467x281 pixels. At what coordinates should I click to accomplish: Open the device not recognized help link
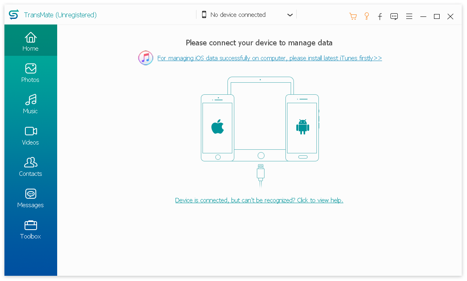point(259,200)
